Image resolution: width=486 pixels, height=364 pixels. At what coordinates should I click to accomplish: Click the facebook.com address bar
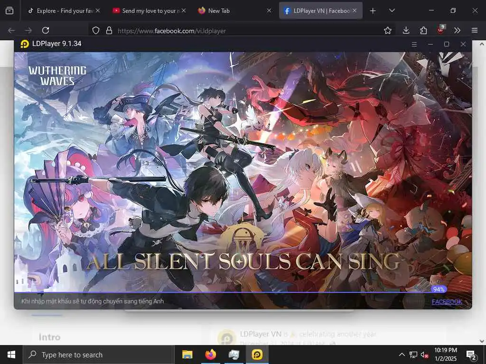[x=242, y=30]
